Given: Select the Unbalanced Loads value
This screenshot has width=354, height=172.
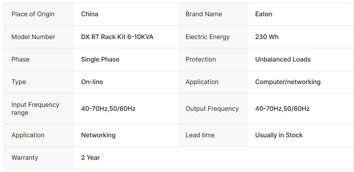Looking at the screenshot, I should [x=283, y=60].
